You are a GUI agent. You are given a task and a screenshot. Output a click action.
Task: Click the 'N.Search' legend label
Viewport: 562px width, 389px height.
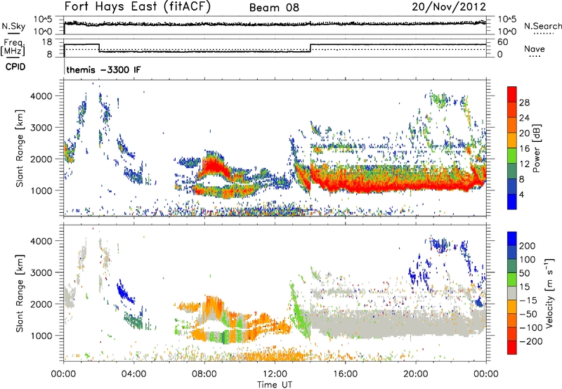pyautogui.click(x=542, y=26)
